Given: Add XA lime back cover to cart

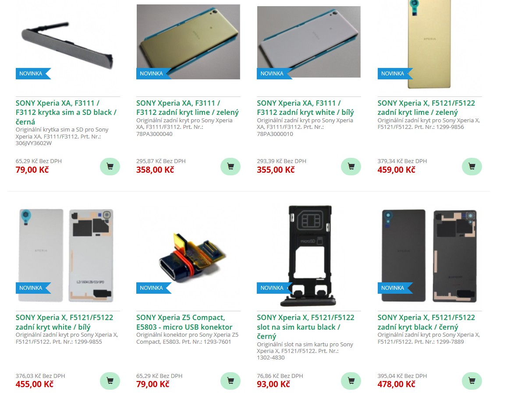Looking at the screenshot, I should [230, 167].
